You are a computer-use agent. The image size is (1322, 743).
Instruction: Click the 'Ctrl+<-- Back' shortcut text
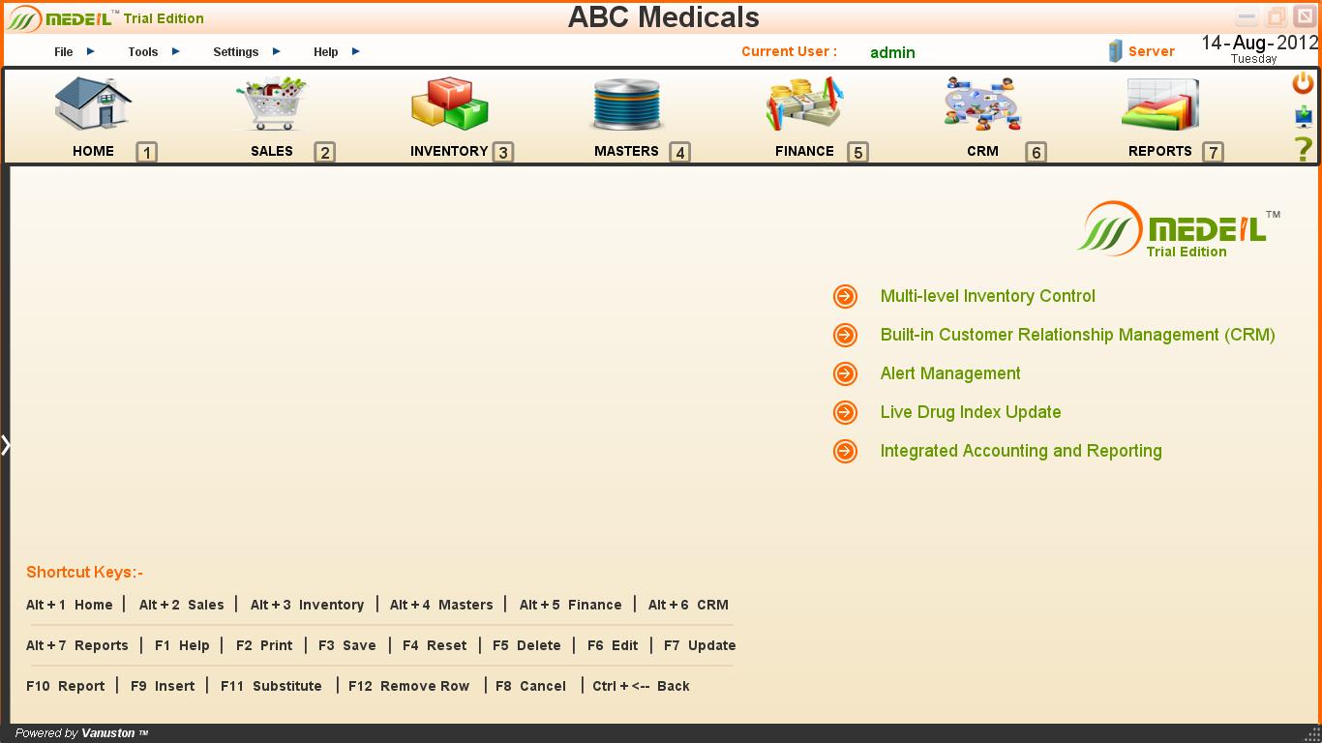pos(641,686)
